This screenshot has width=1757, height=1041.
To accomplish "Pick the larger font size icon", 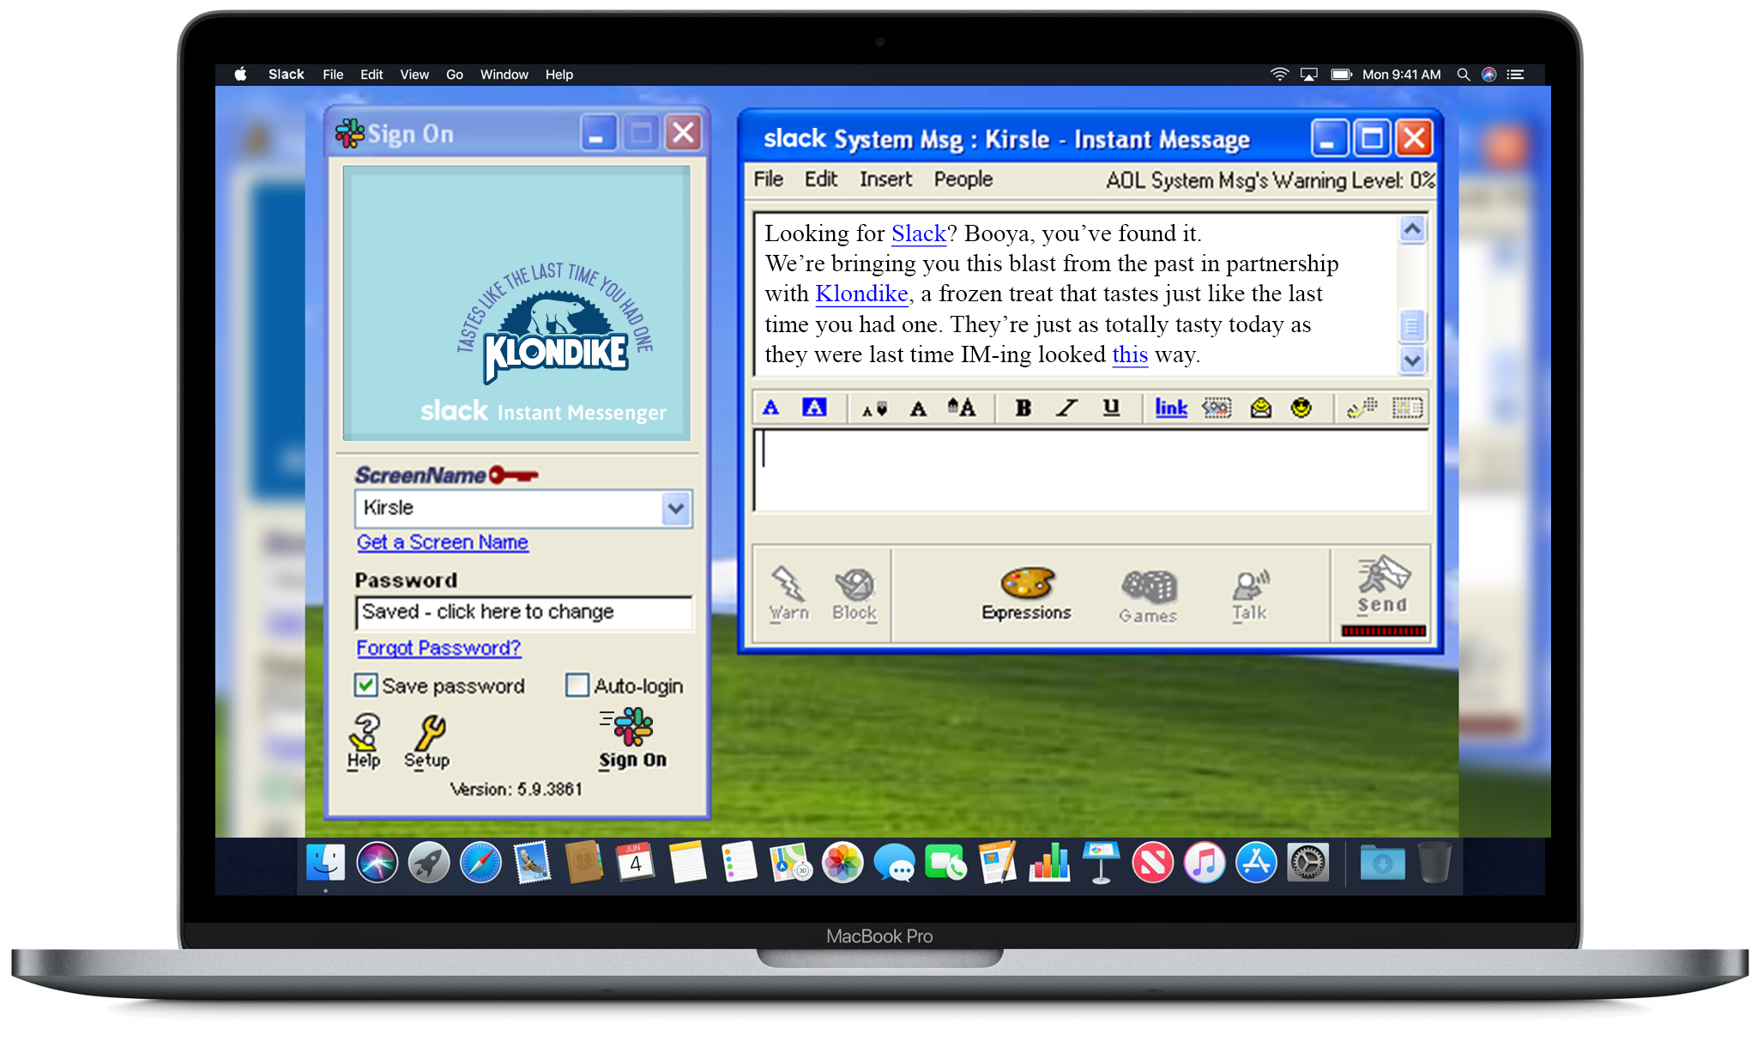I will pos(962,408).
